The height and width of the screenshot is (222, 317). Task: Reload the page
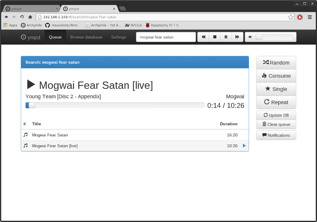pyautogui.click(x=22, y=17)
